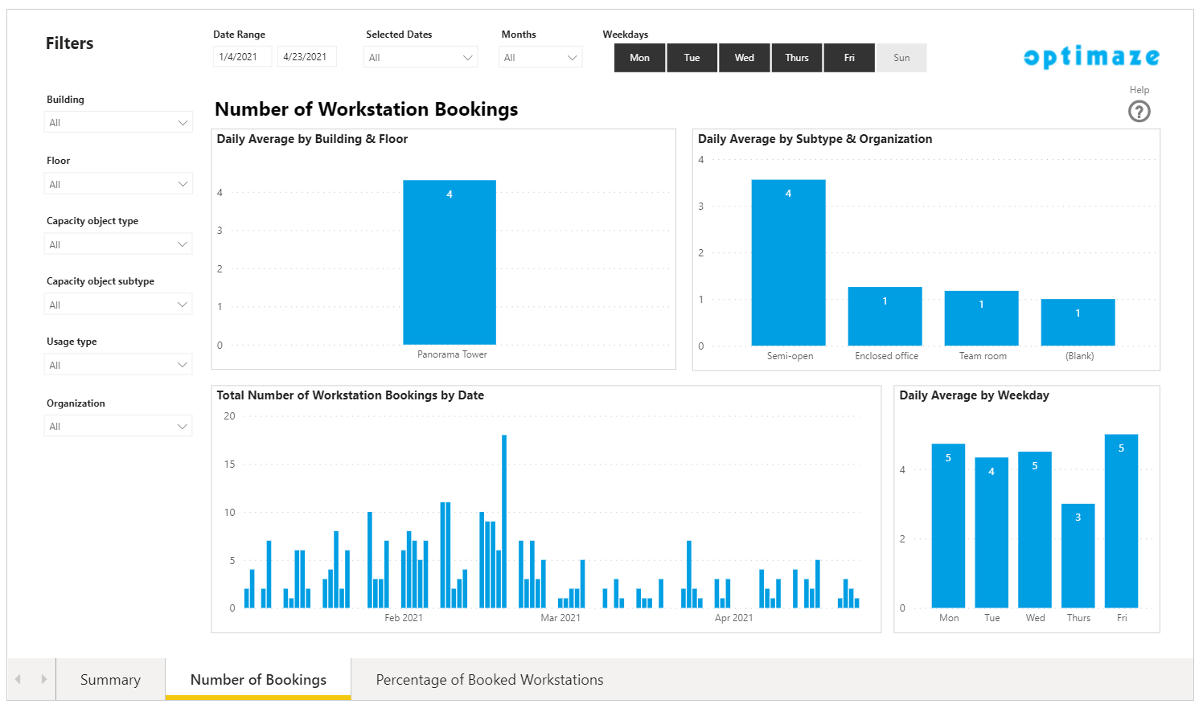Click the Optimaze logo
Viewport: 1203px width, 708px height.
pos(1090,57)
